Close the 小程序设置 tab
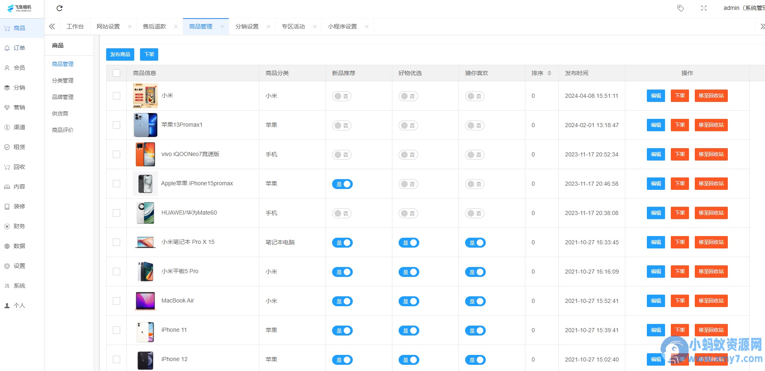 pyautogui.click(x=367, y=26)
